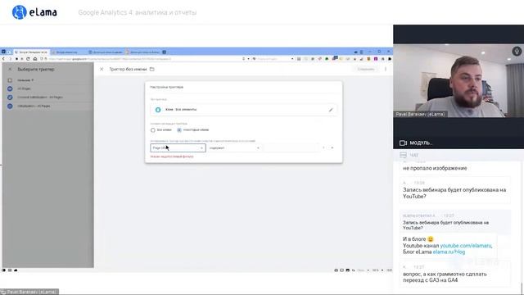This screenshot has height=295, width=524.
Task: Click the red filter error message
Action: pyautogui.click(x=172, y=157)
